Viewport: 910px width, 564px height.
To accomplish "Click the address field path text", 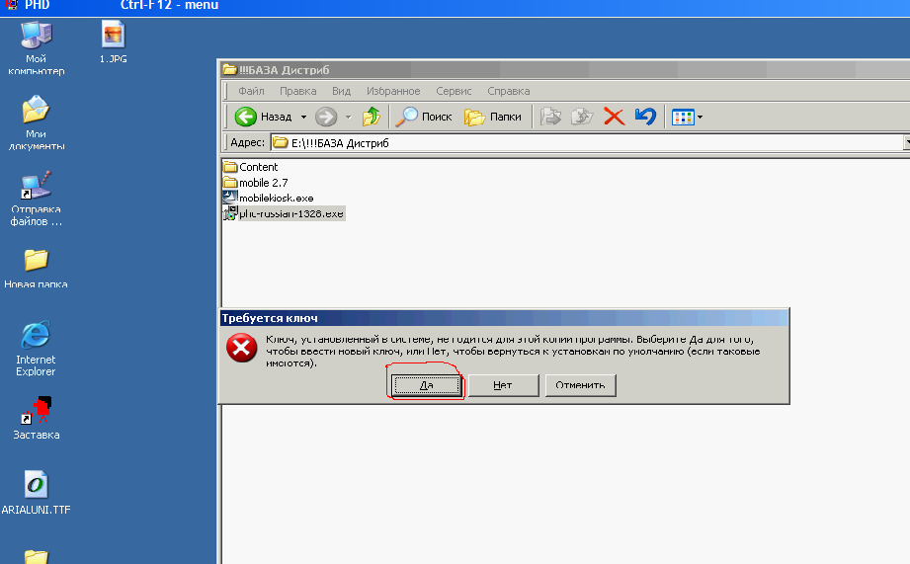I will [340, 143].
